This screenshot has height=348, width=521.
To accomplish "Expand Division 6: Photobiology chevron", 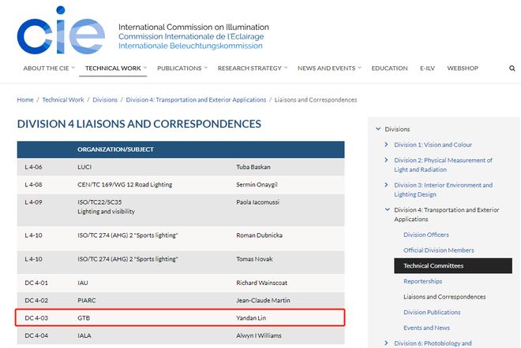I will coord(386,343).
